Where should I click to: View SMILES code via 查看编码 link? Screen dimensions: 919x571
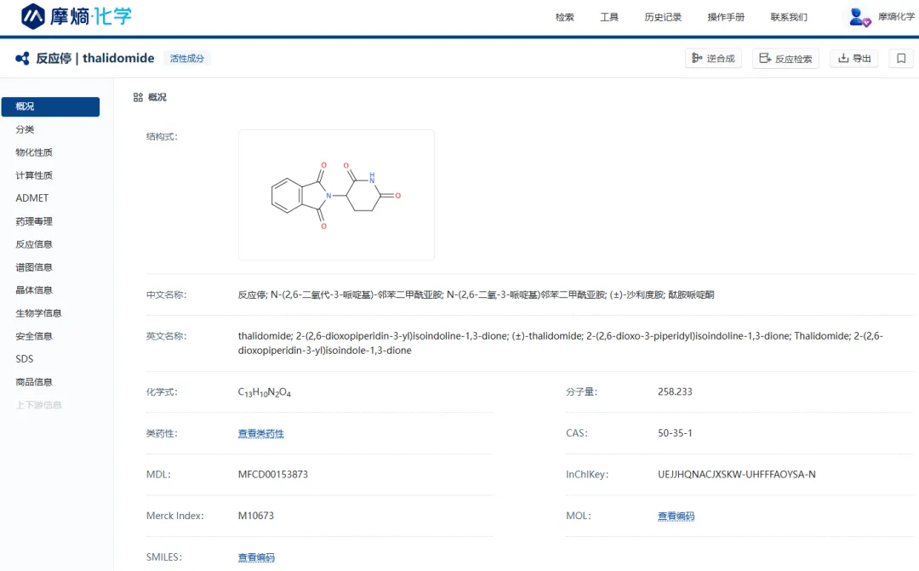coord(256,558)
